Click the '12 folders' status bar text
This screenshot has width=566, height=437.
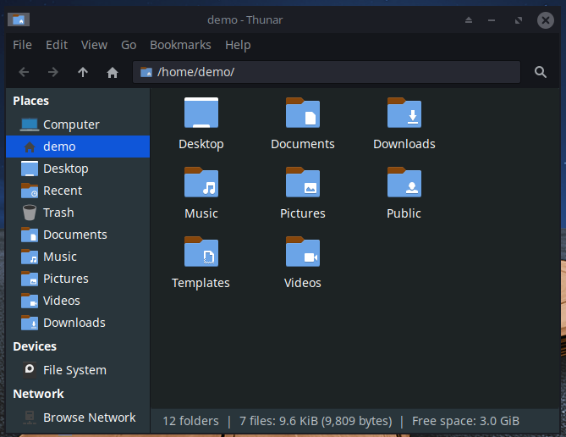[190, 421]
